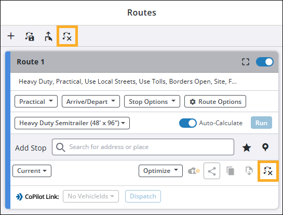The width and height of the screenshot is (283, 215).
Task: Open the Route Options button
Action: [x=215, y=101]
